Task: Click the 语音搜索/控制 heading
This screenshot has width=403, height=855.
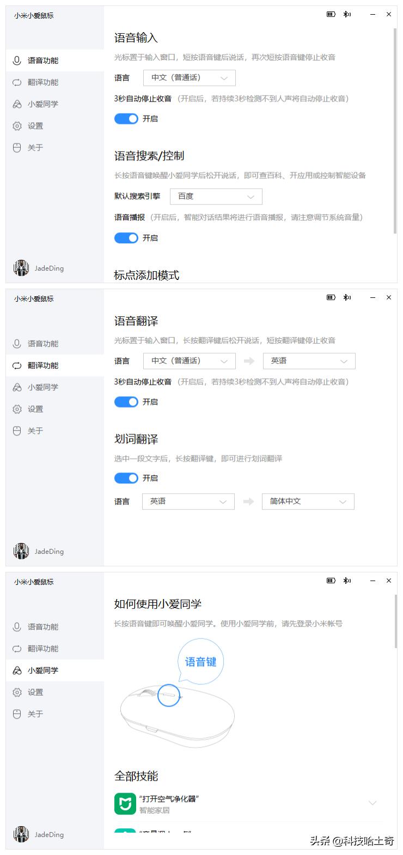Action: pos(149,156)
